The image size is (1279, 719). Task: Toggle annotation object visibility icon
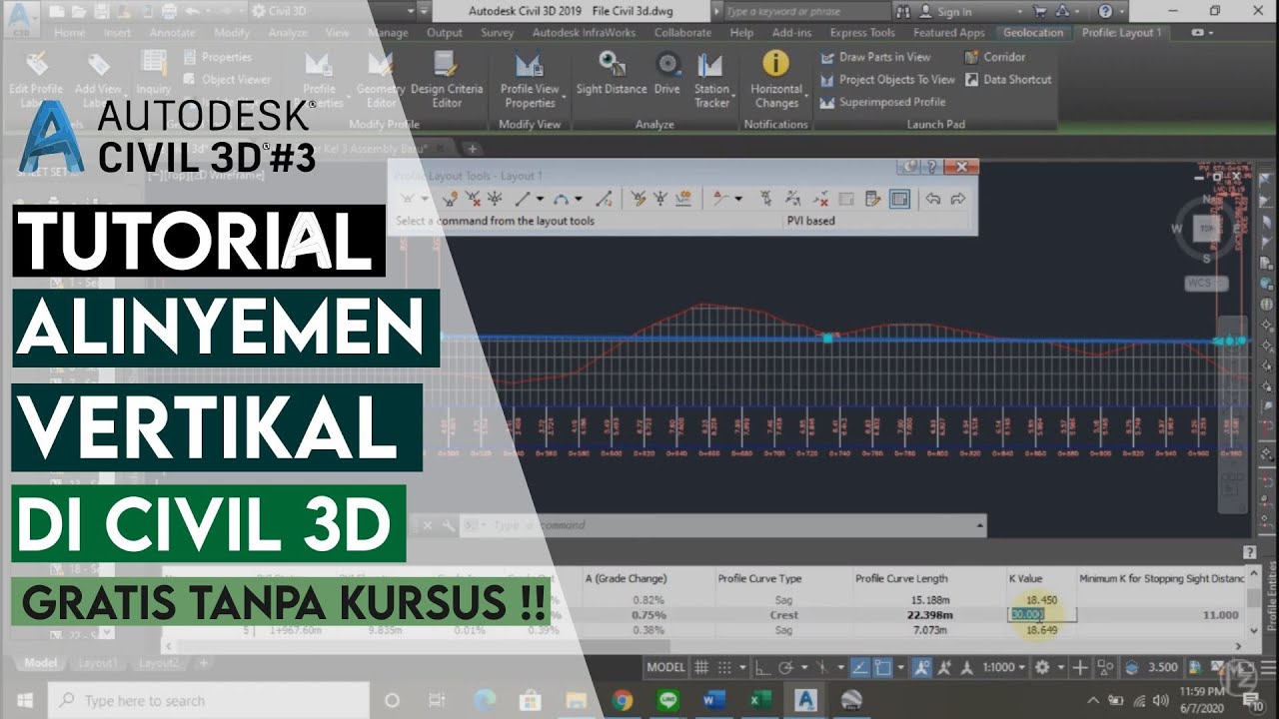tap(922, 667)
